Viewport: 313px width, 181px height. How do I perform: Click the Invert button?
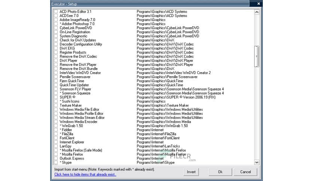click(x=191, y=172)
